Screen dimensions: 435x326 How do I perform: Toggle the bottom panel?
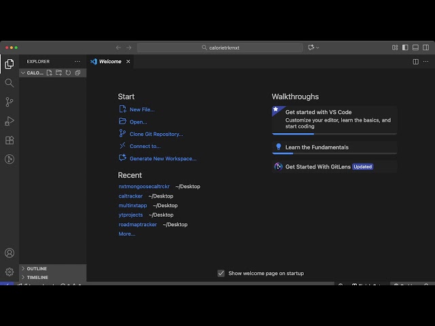415,48
